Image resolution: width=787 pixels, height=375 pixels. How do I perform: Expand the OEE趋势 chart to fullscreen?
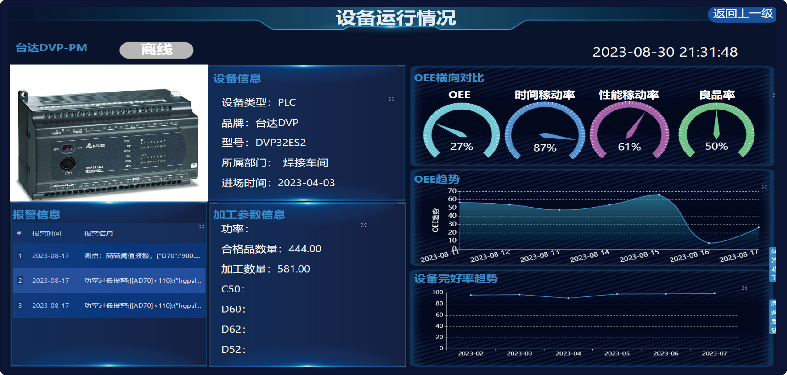(x=764, y=187)
